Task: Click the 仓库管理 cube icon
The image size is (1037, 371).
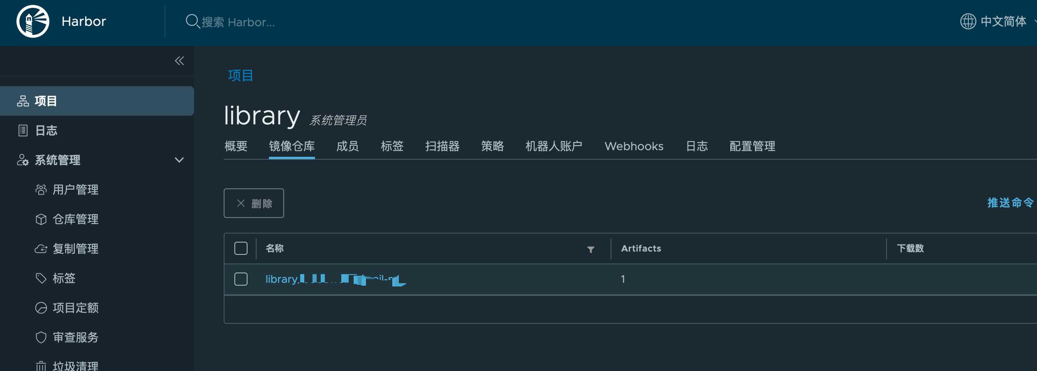Action: 41,219
